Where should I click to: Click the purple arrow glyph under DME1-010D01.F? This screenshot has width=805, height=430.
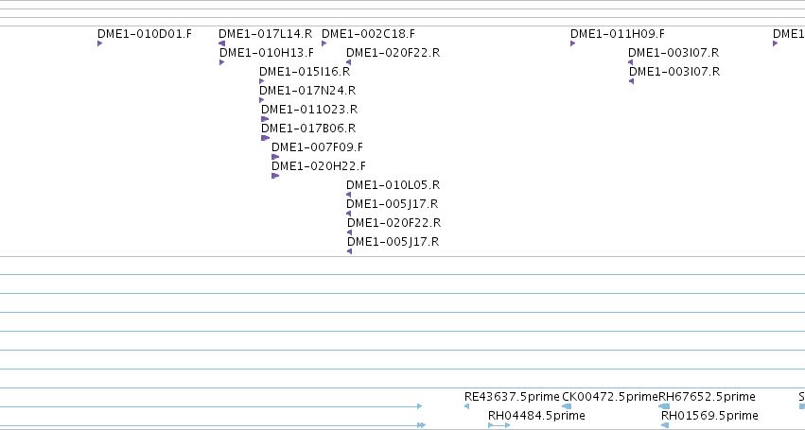click(x=100, y=43)
